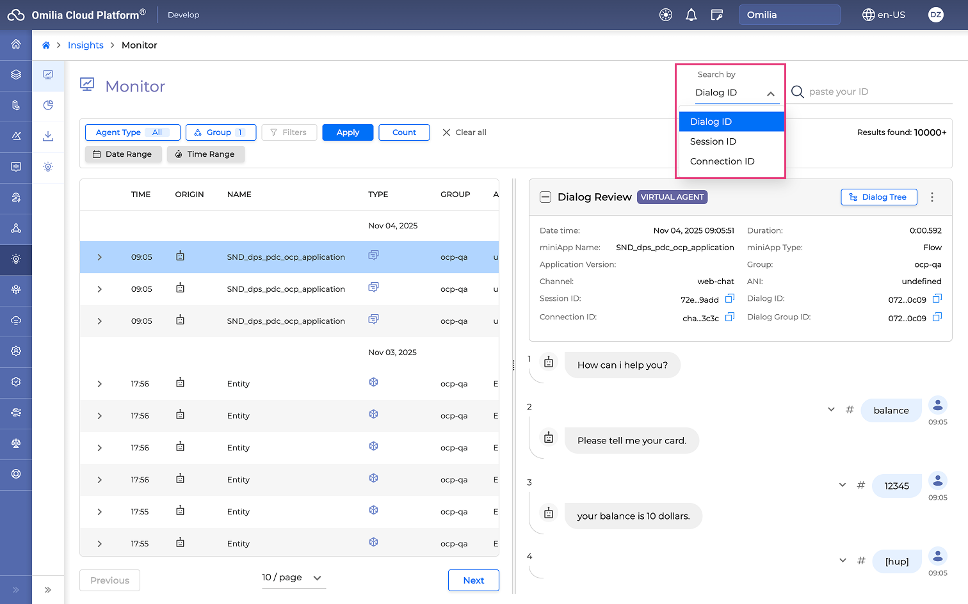This screenshot has width=968, height=604.
Task: Copy the Session ID value
Action: tap(730, 299)
